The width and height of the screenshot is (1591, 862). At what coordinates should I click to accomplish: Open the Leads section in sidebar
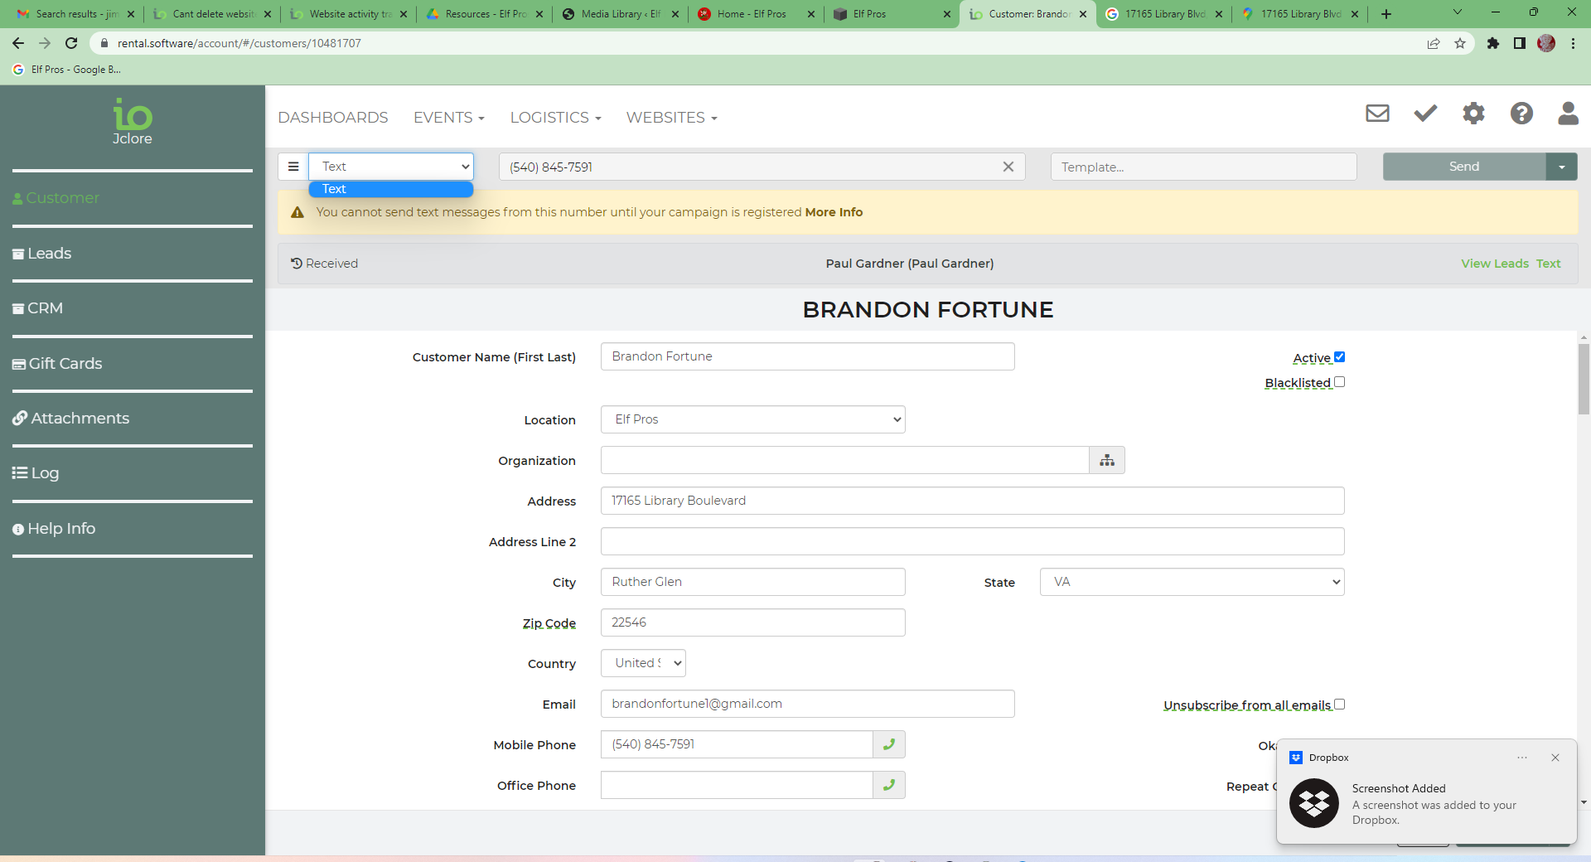(50, 254)
